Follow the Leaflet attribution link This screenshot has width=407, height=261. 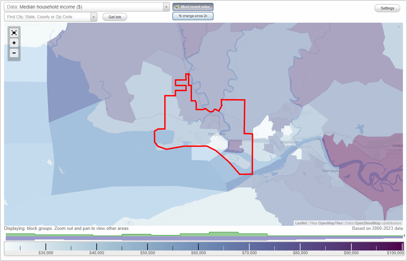[301, 223]
